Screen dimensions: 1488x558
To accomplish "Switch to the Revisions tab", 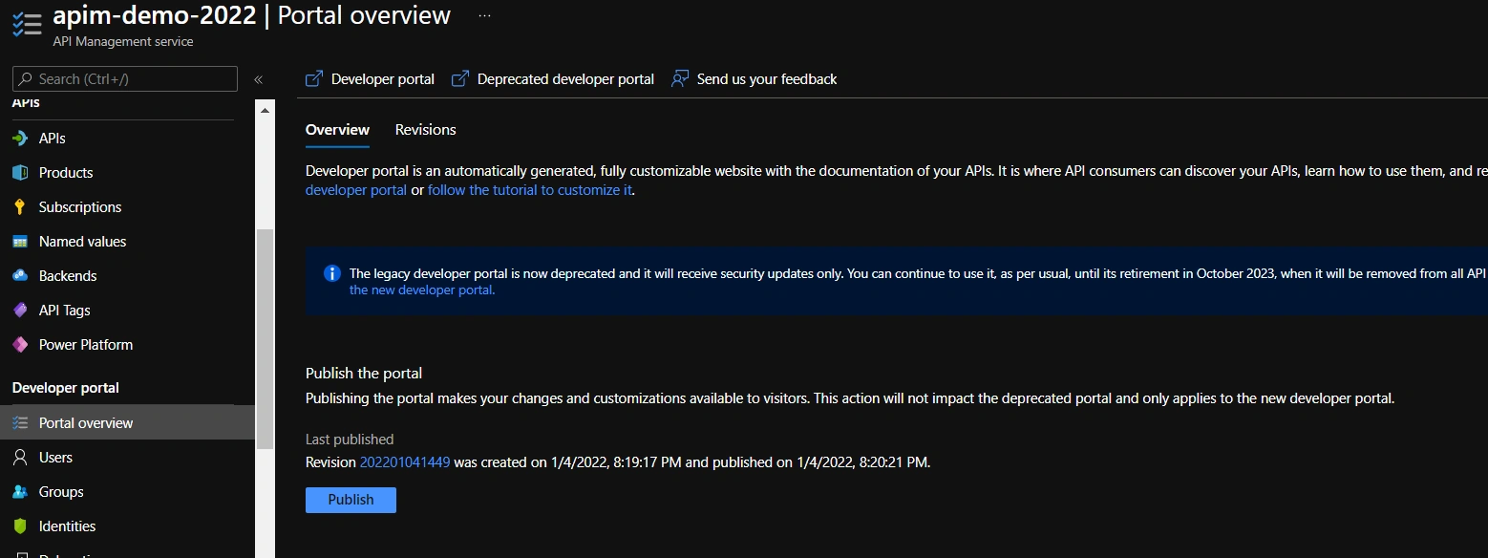I will [x=426, y=130].
